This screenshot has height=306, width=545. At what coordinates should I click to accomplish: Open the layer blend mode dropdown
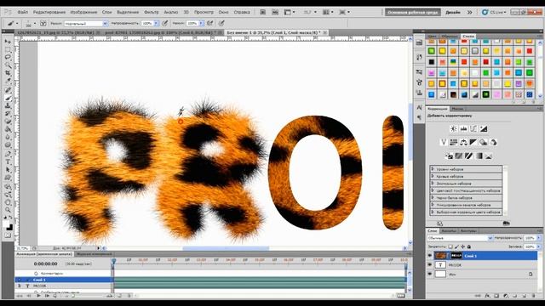coord(460,238)
